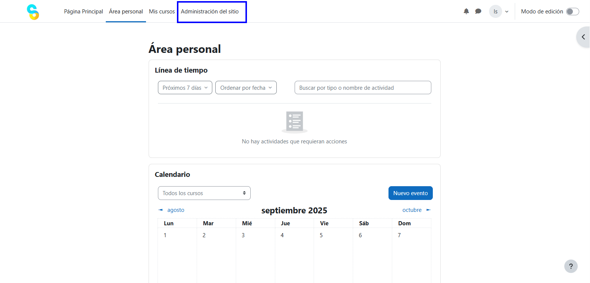Open Administración del sitio tab
The width and height of the screenshot is (590, 283).
pyautogui.click(x=210, y=12)
